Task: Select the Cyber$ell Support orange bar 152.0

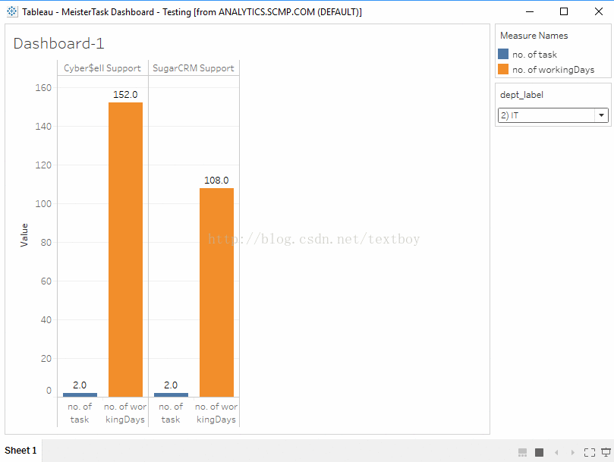Action: coord(125,250)
